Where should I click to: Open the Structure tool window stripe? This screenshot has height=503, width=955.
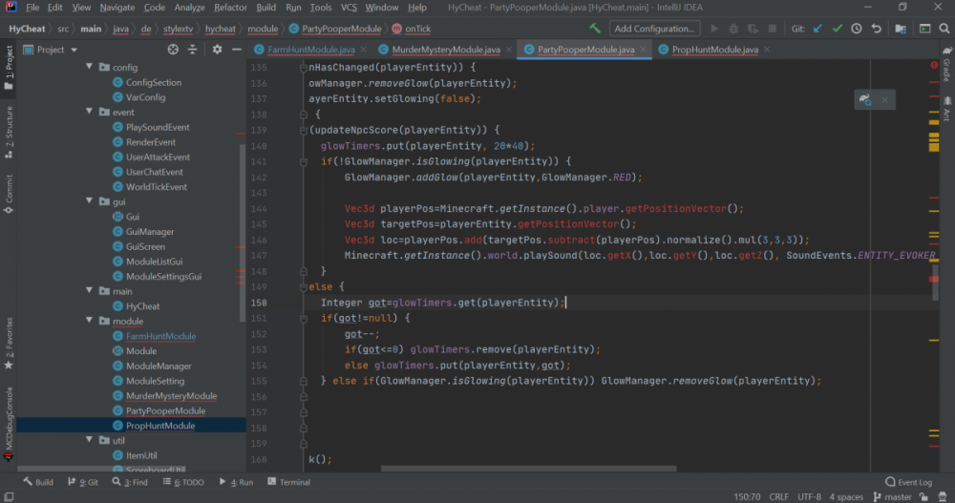[9, 133]
